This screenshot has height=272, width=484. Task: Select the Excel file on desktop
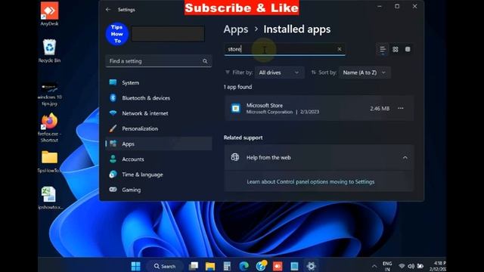click(x=49, y=198)
